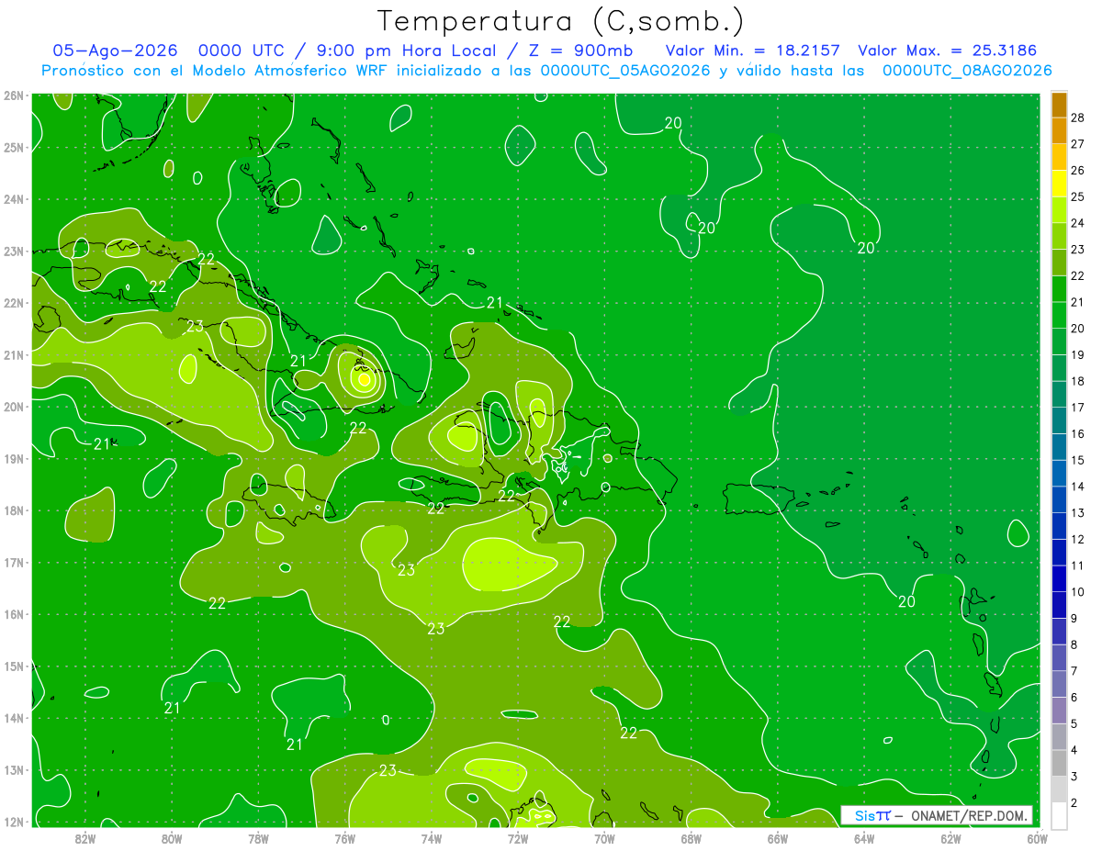1102x851 pixels.
Task: Pick the lime swatch between 24 and 25
Action: tap(1059, 210)
